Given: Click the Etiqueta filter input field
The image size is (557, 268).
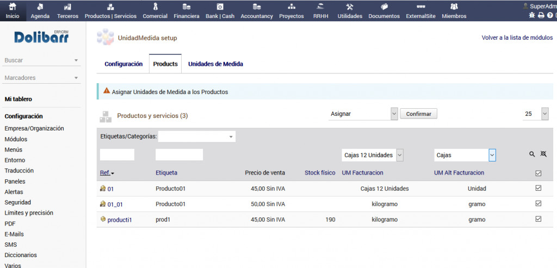Looking at the screenshot, I should click(x=179, y=155).
